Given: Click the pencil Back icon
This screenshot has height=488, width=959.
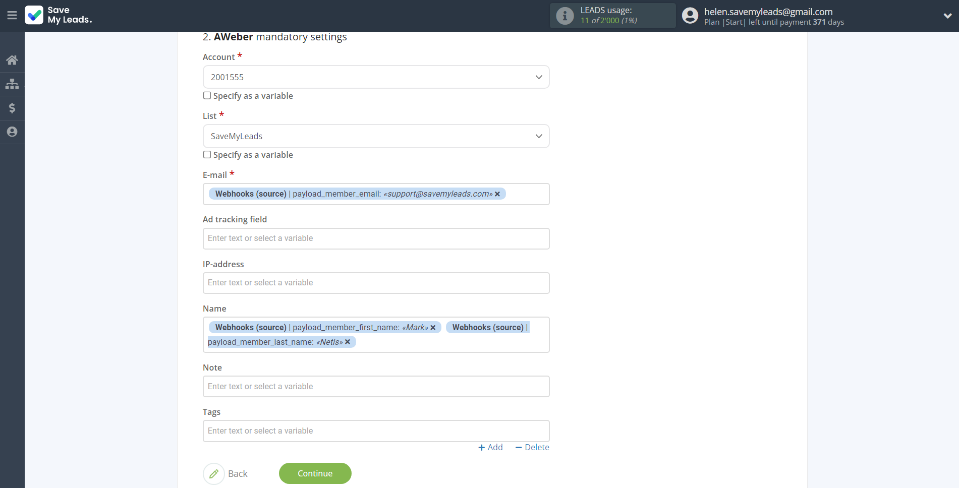Looking at the screenshot, I should (214, 474).
